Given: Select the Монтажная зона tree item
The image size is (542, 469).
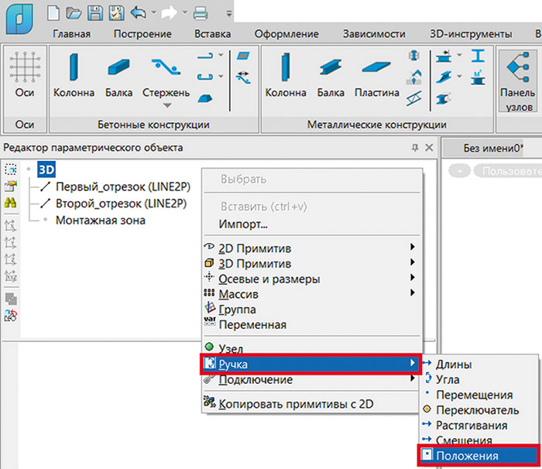Looking at the screenshot, I should (x=100, y=221).
